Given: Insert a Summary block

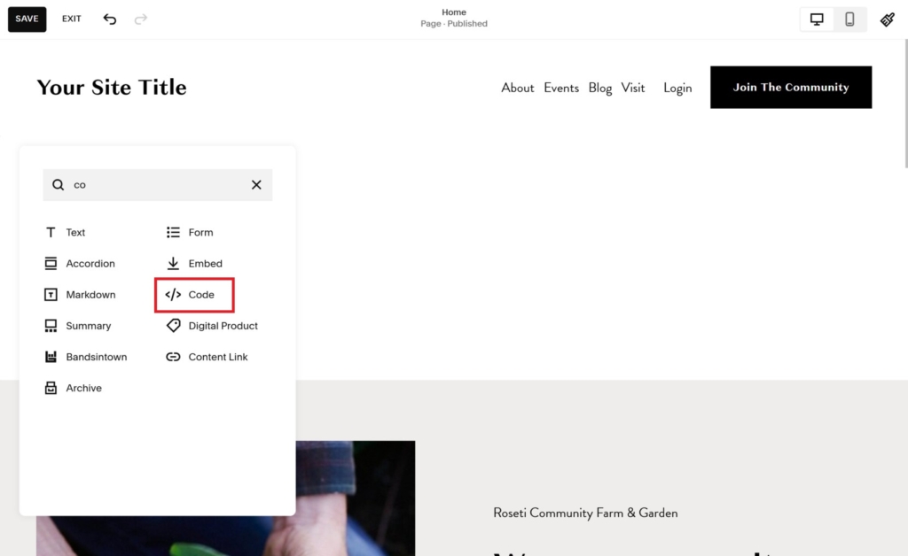Looking at the screenshot, I should [x=88, y=325].
